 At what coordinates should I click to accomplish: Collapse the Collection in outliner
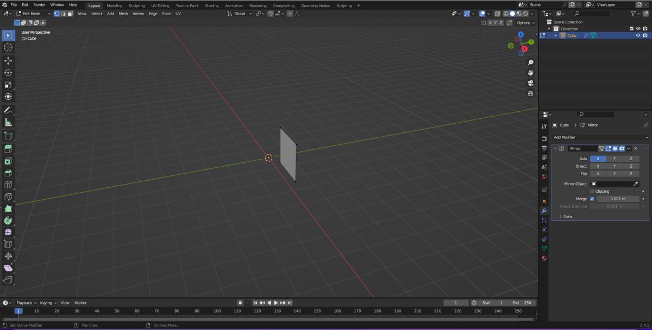coord(549,29)
